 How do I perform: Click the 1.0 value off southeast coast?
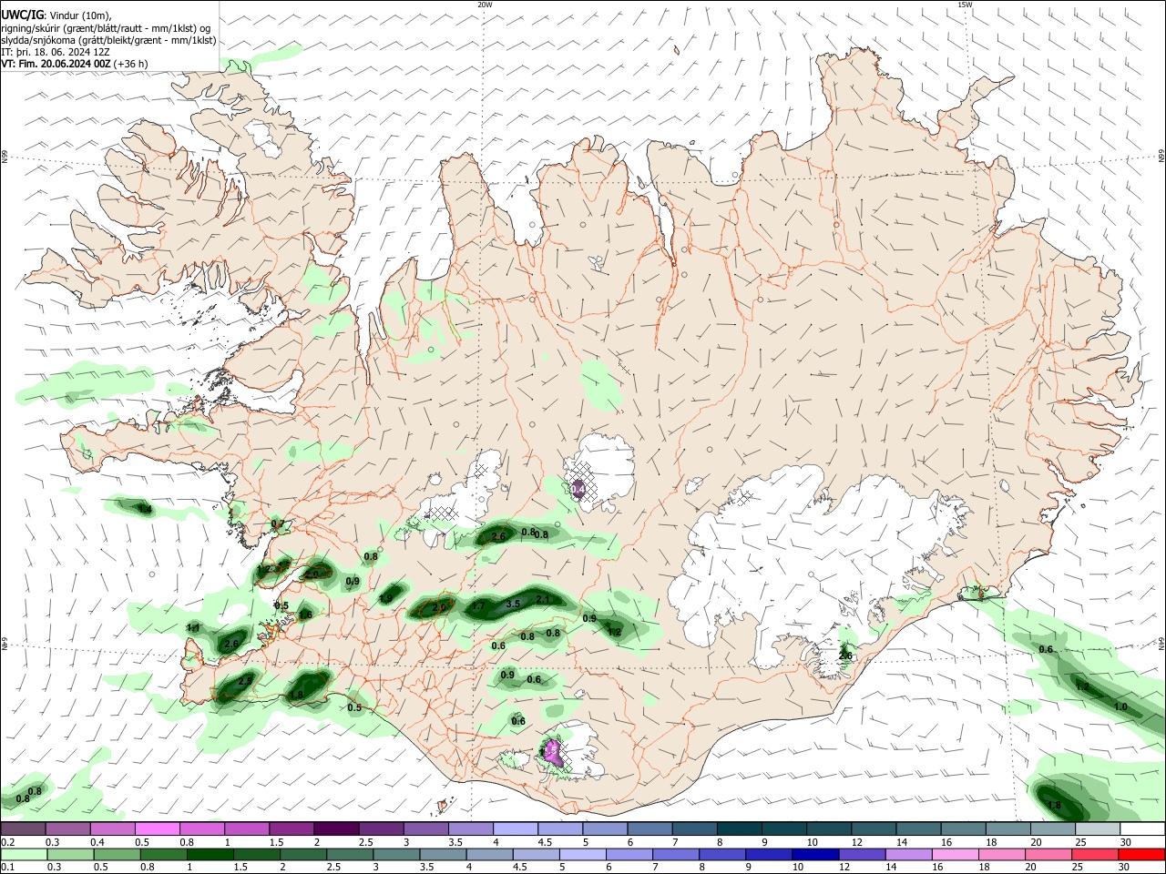pos(1120,707)
